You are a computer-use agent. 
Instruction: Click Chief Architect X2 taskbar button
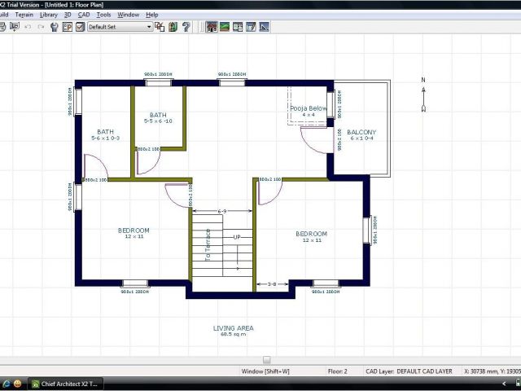(x=65, y=384)
